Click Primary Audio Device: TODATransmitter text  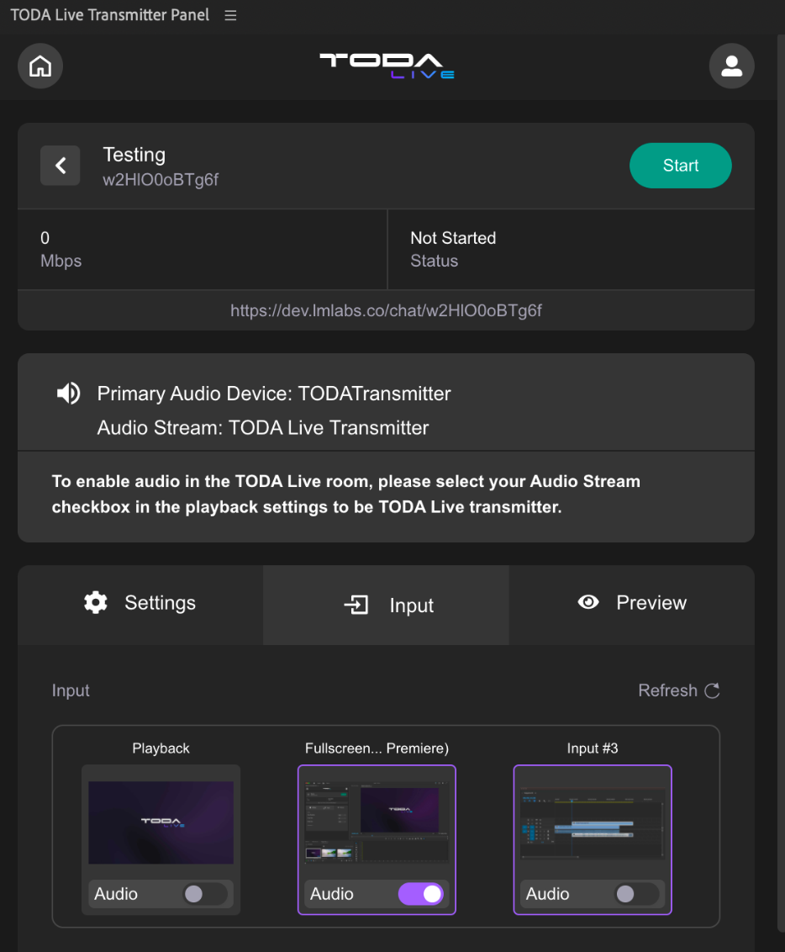(274, 394)
